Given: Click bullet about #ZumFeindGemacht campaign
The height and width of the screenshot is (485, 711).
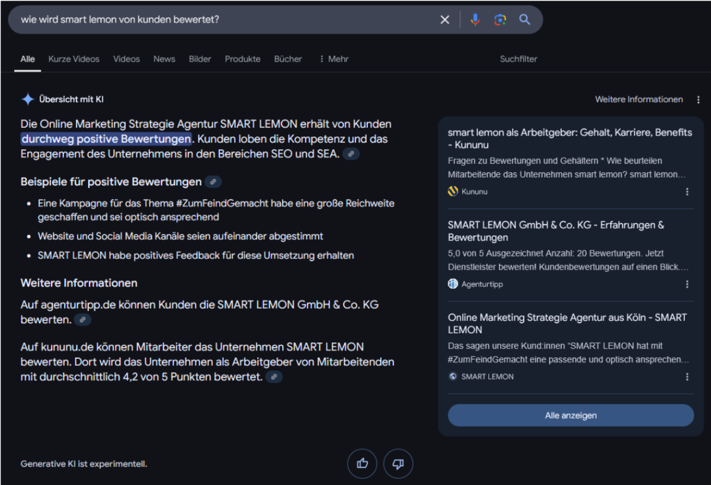Looking at the screenshot, I should [x=216, y=210].
